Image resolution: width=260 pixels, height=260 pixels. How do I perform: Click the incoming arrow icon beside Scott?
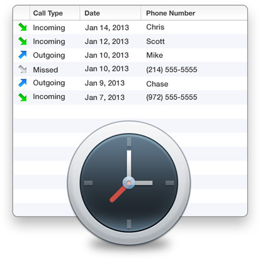point(23,41)
